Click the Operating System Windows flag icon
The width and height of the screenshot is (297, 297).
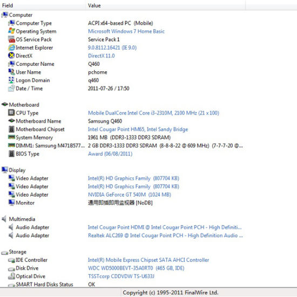click(x=11, y=31)
